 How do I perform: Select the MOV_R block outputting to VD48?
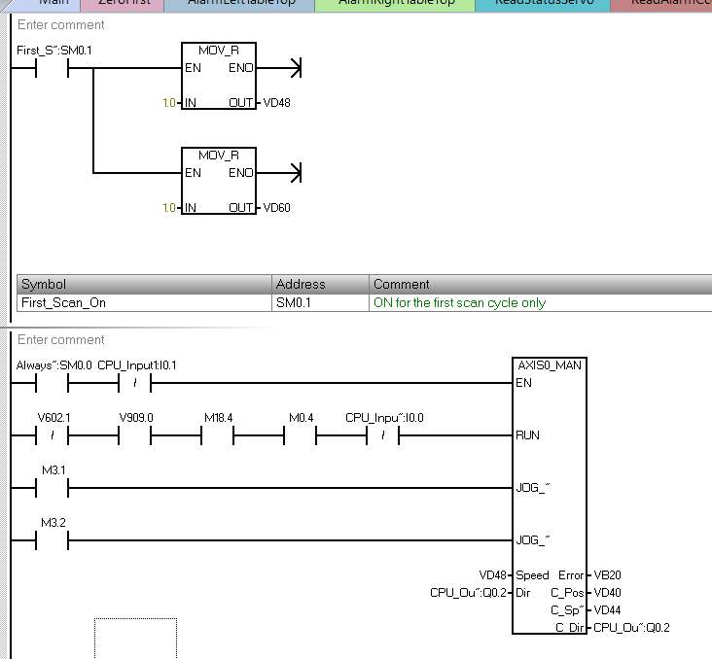point(218,76)
